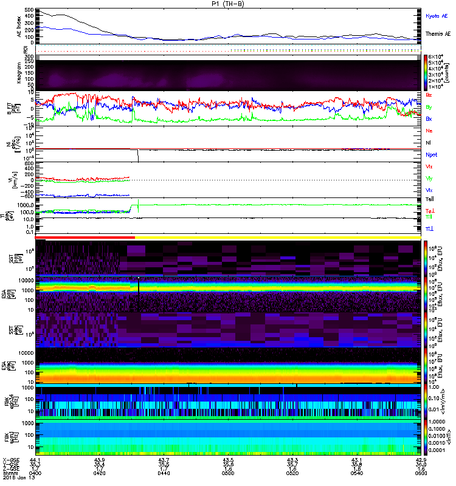Screen dimensions: 456x486
Task: Click the yellow region indicator bar
Action: pos(278,238)
